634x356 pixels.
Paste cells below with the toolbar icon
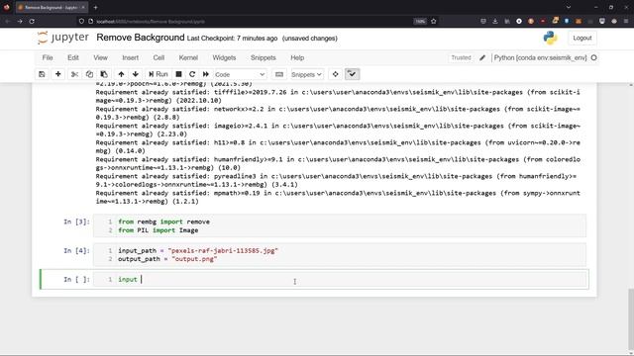[104, 74]
